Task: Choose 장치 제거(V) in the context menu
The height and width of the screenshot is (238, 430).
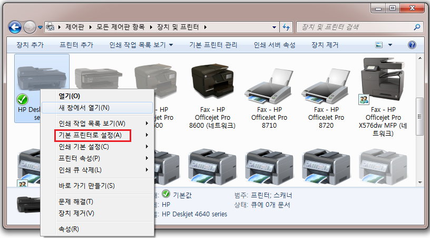Action: (x=97, y=213)
